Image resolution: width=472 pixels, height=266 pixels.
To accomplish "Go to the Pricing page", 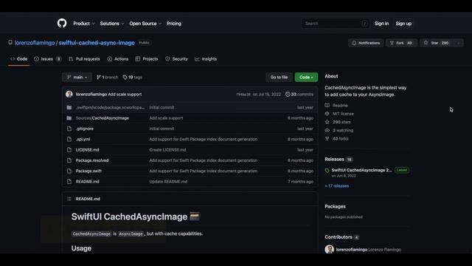I will [x=174, y=24].
